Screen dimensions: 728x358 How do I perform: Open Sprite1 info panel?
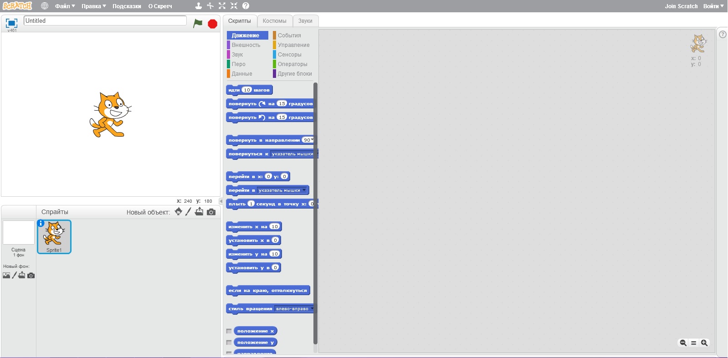point(41,223)
